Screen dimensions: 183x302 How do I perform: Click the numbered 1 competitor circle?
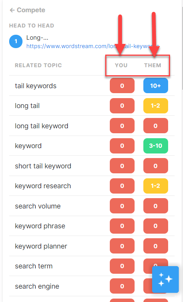(16, 41)
